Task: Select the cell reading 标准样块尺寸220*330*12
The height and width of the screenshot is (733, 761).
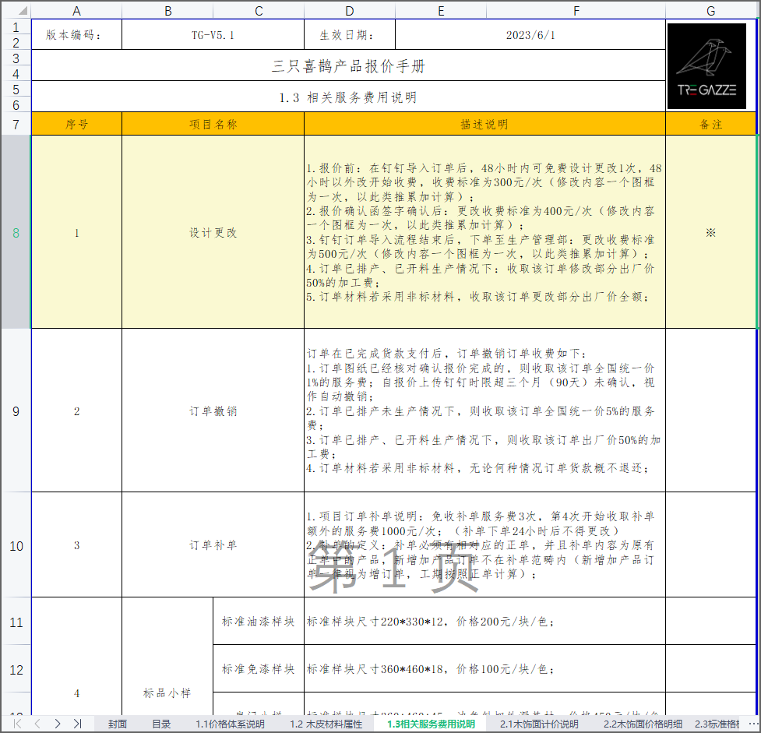Action: tap(484, 622)
